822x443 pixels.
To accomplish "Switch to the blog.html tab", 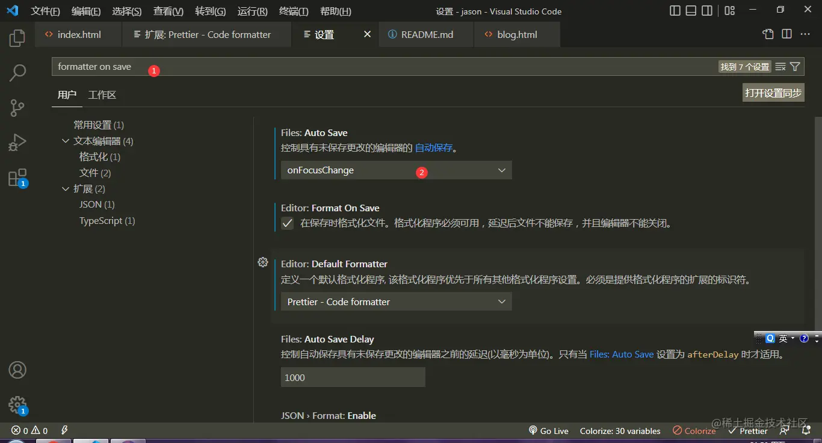I will [x=517, y=34].
